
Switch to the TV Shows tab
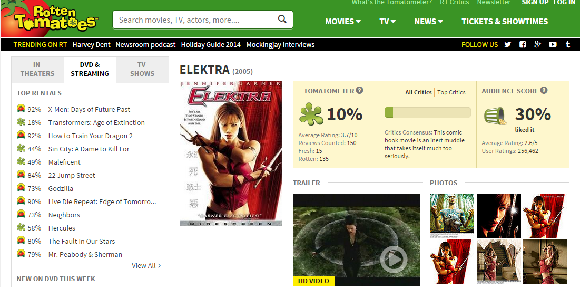point(142,69)
